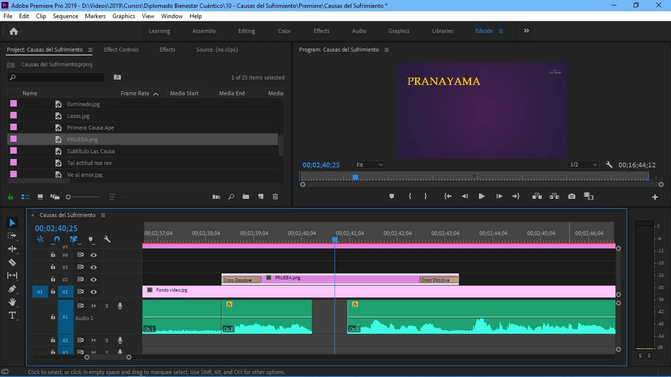
Task: Toggle V2 track output eye
Action: point(93,280)
